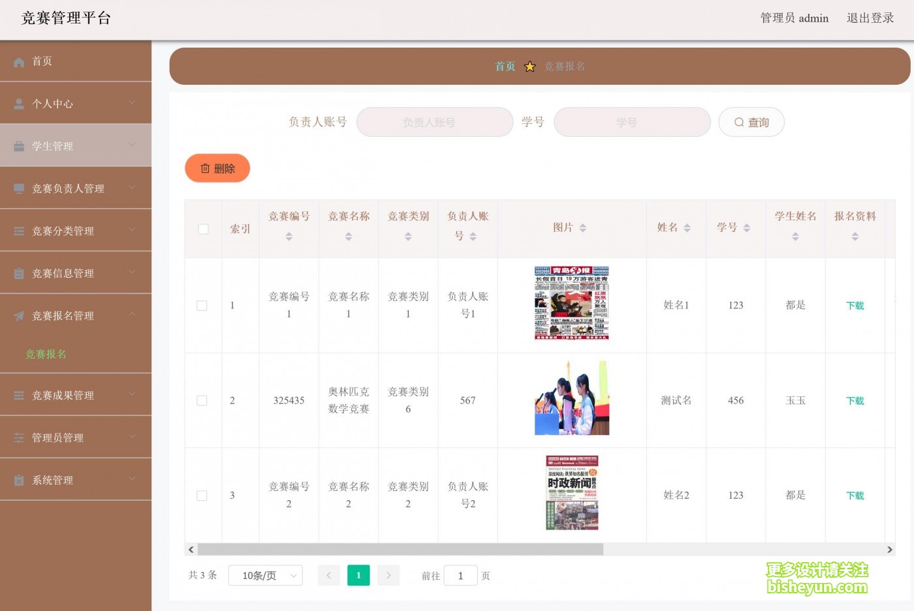Download 报名资料 for 姓名1 row
914x611 pixels.
[x=855, y=306]
